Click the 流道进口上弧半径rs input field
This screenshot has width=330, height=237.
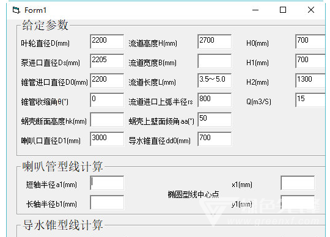215,100
